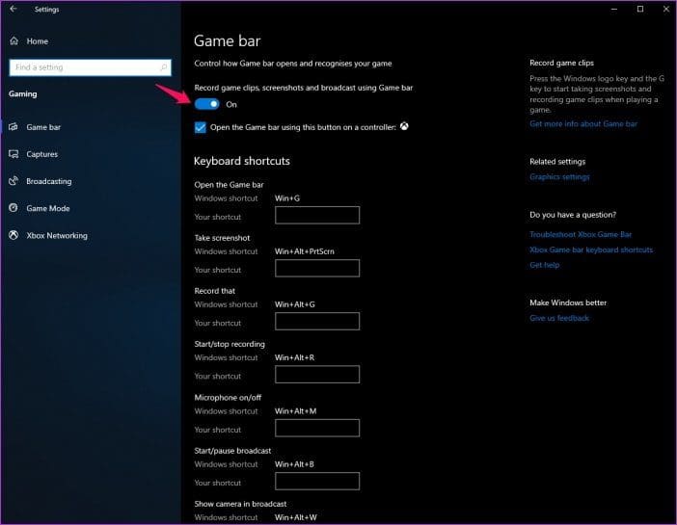Viewport: 677px width, 525px height.
Task: Click Your shortcut field for Take screenshot
Action: click(317, 268)
